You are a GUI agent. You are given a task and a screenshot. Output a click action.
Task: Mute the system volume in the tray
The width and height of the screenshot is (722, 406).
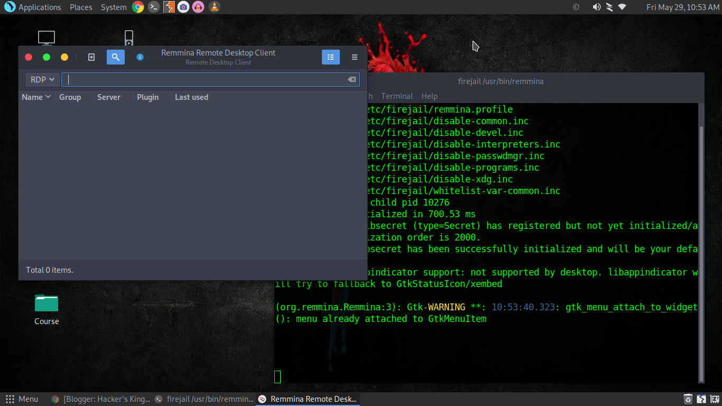click(597, 7)
